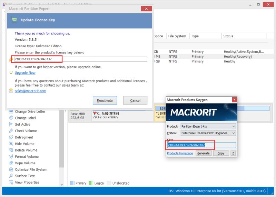This screenshot has height=197, width=276.
Task: Click the ? help button in Keygen
Action: click(x=233, y=153)
